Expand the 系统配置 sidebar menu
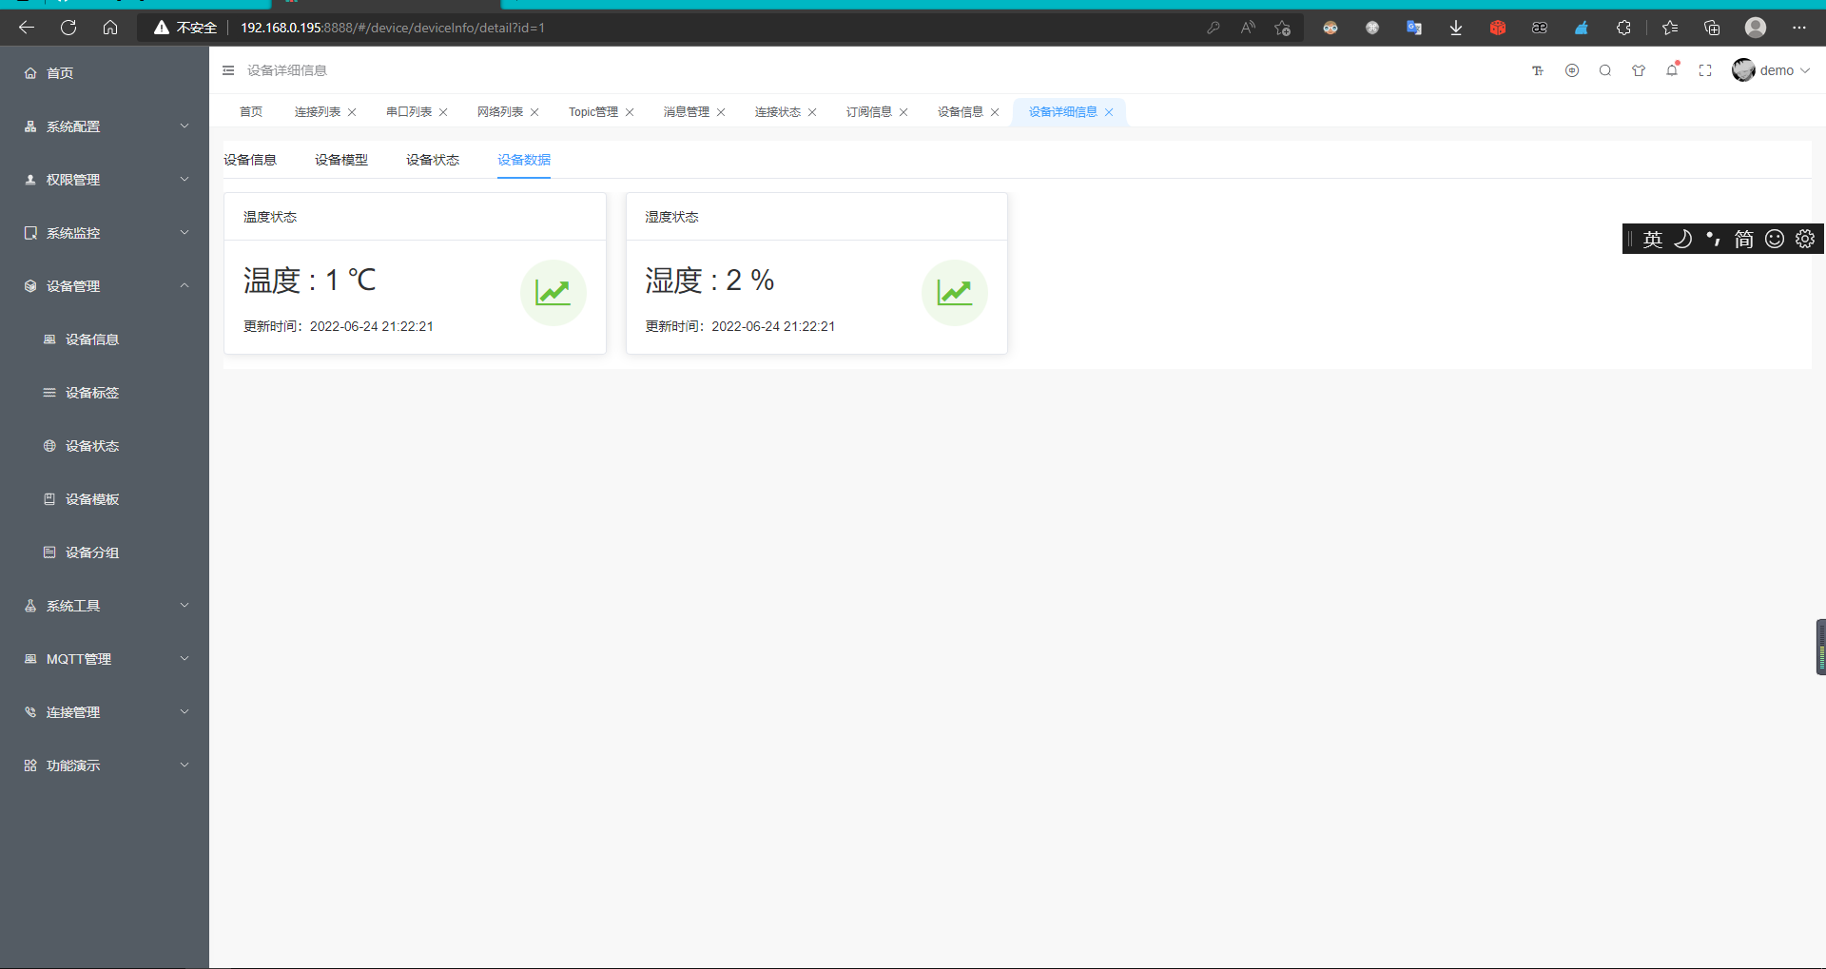The image size is (1826, 969). tap(105, 126)
